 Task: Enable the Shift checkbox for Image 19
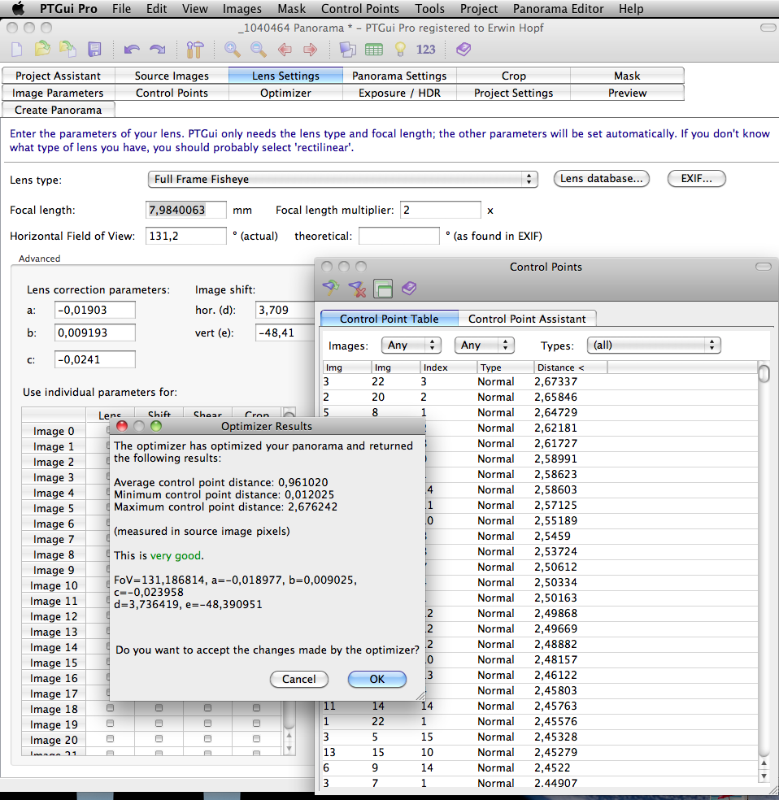pos(159,724)
